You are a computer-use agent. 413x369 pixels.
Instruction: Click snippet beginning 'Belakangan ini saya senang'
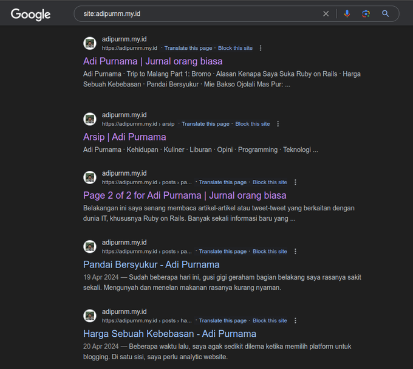point(219,213)
